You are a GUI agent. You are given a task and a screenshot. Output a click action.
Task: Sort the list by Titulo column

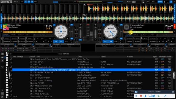37,57
